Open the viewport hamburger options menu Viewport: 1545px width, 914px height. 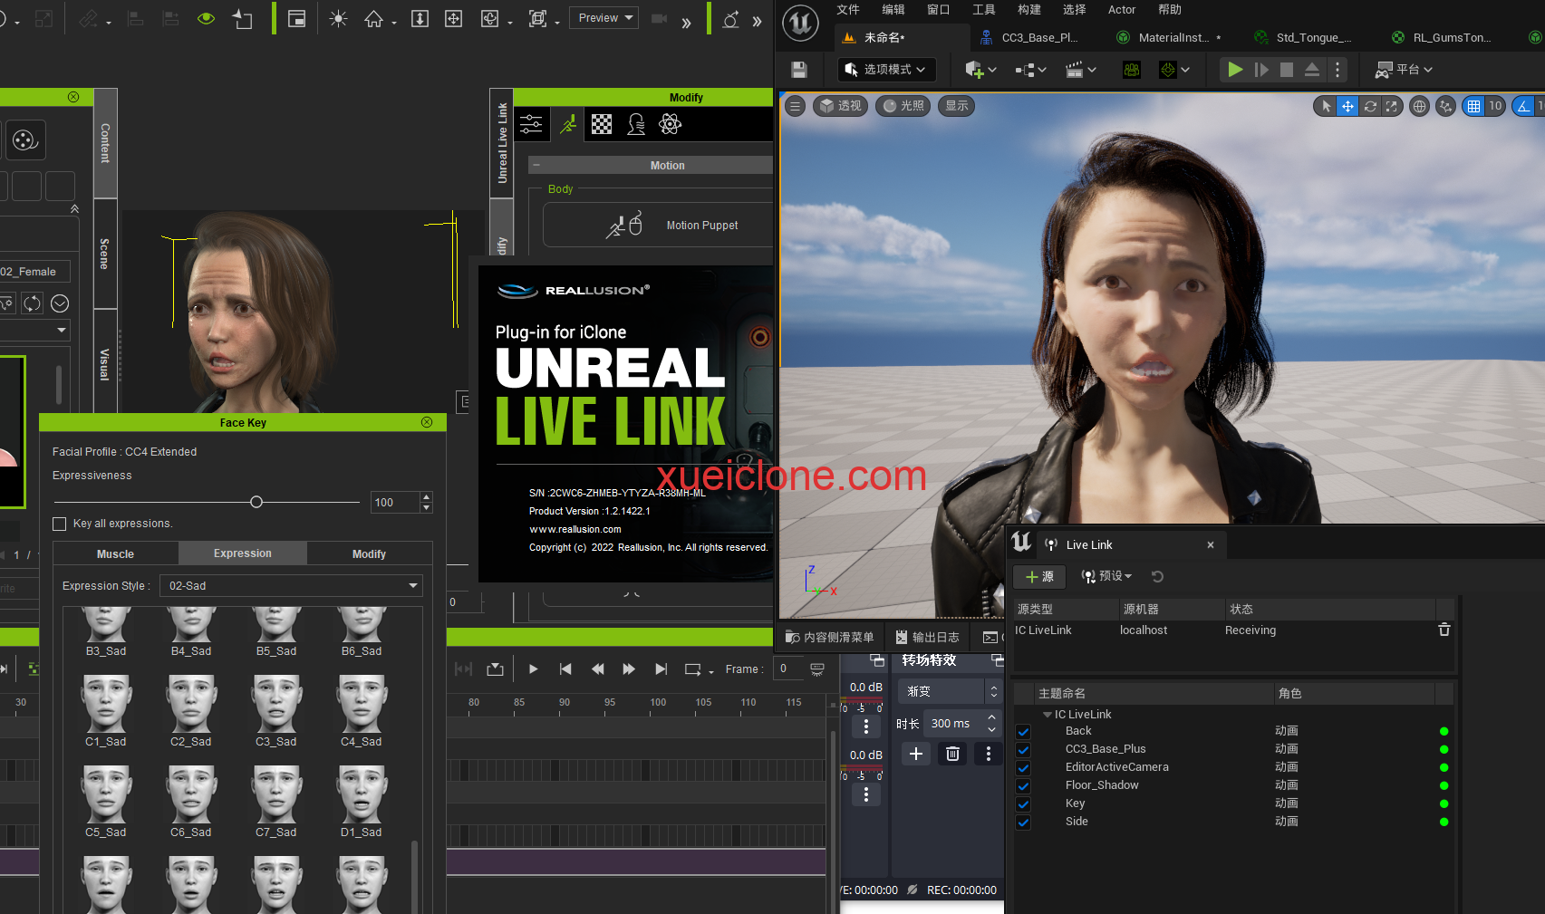[x=795, y=106]
